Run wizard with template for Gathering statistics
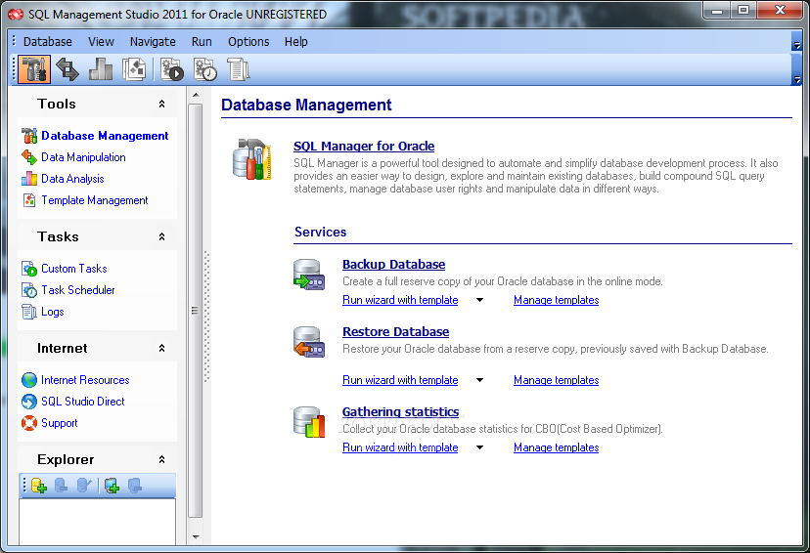This screenshot has width=810, height=553. pos(400,447)
